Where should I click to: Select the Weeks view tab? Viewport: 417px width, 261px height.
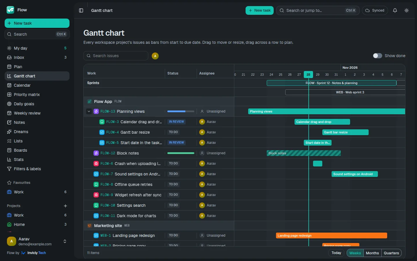coord(355,253)
